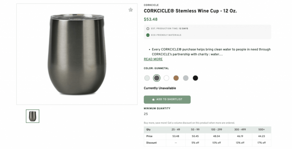Choose the copper brown color swatch
Screen dimensions: 292x149
[176, 78]
